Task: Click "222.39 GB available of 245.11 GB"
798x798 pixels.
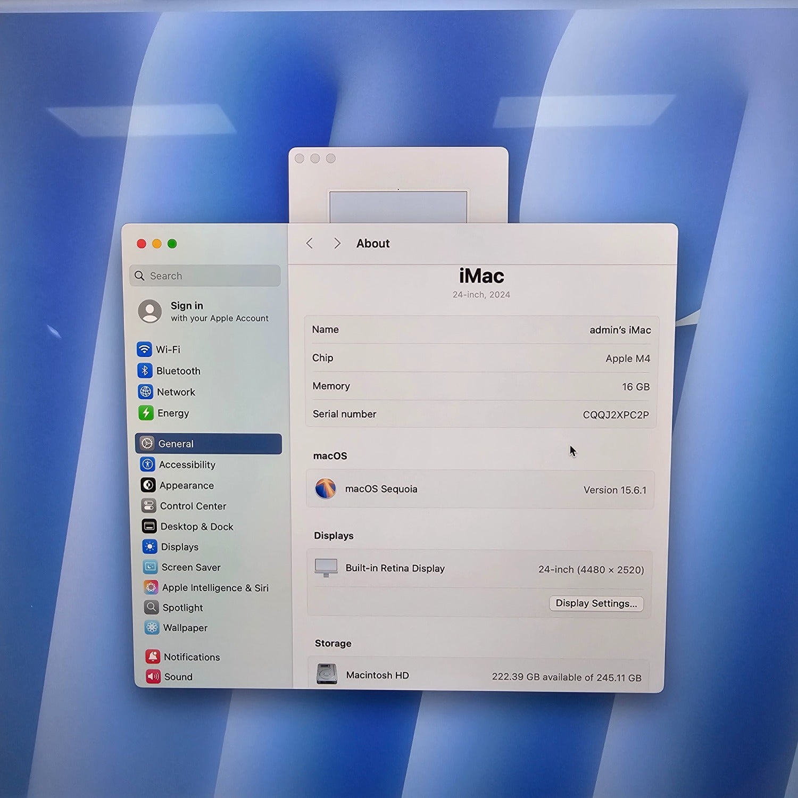Action: tap(567, 677)
